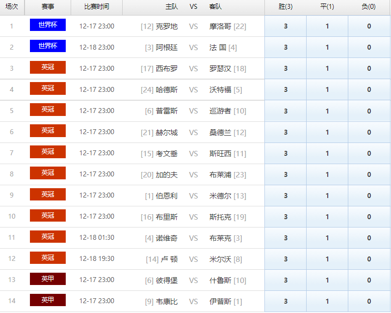The width and height of the screenshot is (391, 313).
Task: Select loss (0) for 什鲁斯 match
Action: click(369, 280)
